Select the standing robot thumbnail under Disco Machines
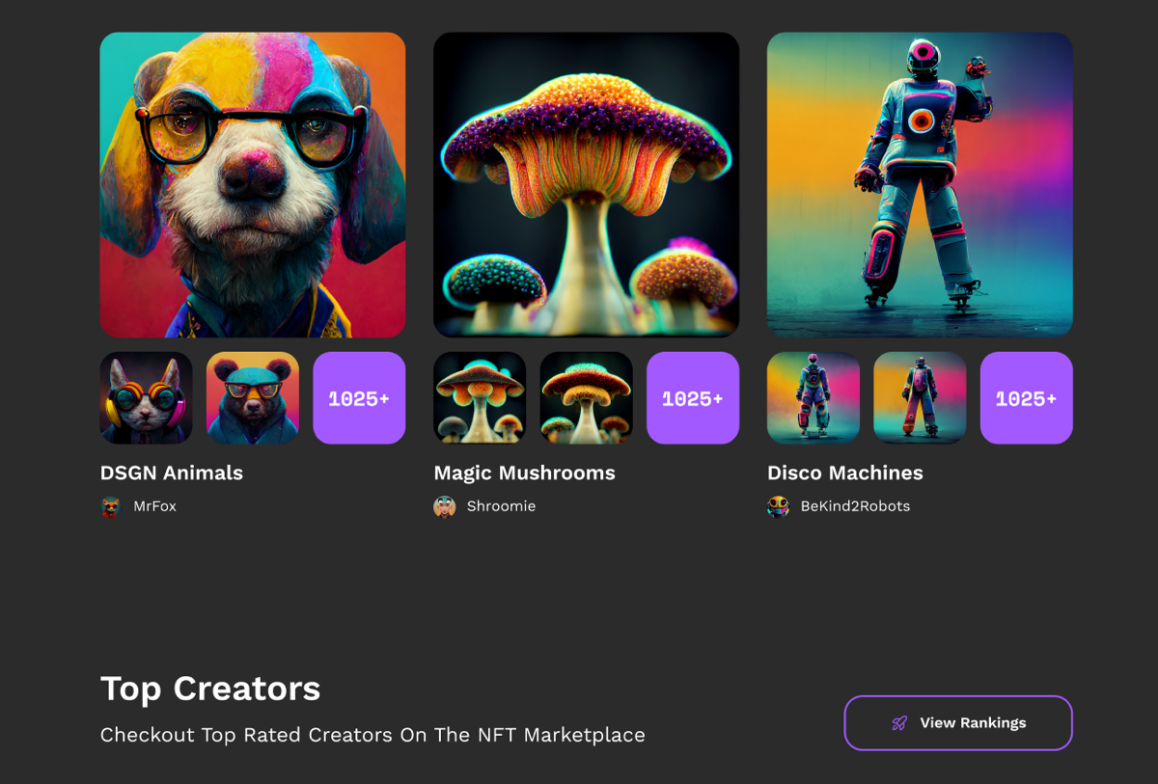Screen dimensions: 1158x784 (x=813, y=398)
